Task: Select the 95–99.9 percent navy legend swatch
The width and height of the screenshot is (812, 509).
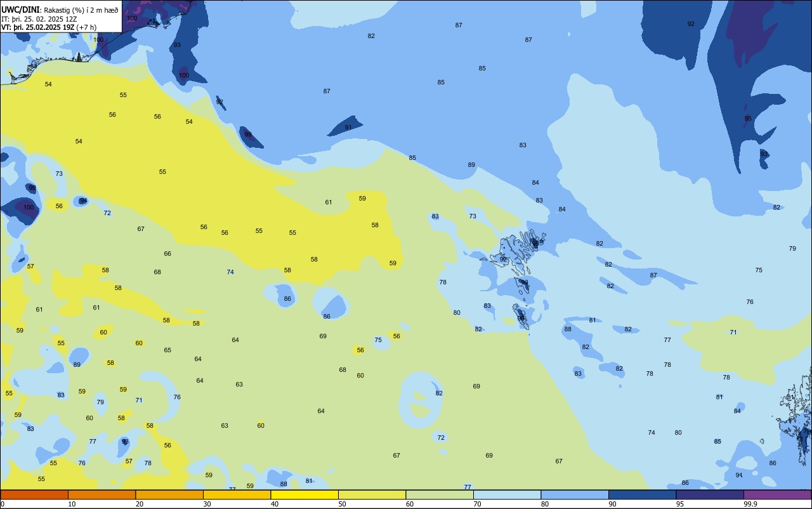Action: tap(710, 494)
